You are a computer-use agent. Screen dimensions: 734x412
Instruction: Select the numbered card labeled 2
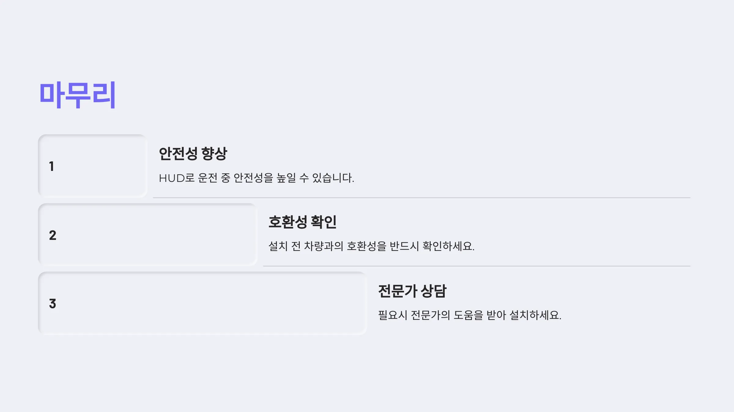coord(147,234)
